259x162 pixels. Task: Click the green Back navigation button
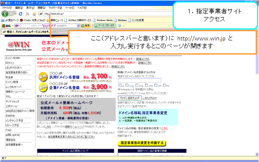pyautogui.click(x=5, y=14)
